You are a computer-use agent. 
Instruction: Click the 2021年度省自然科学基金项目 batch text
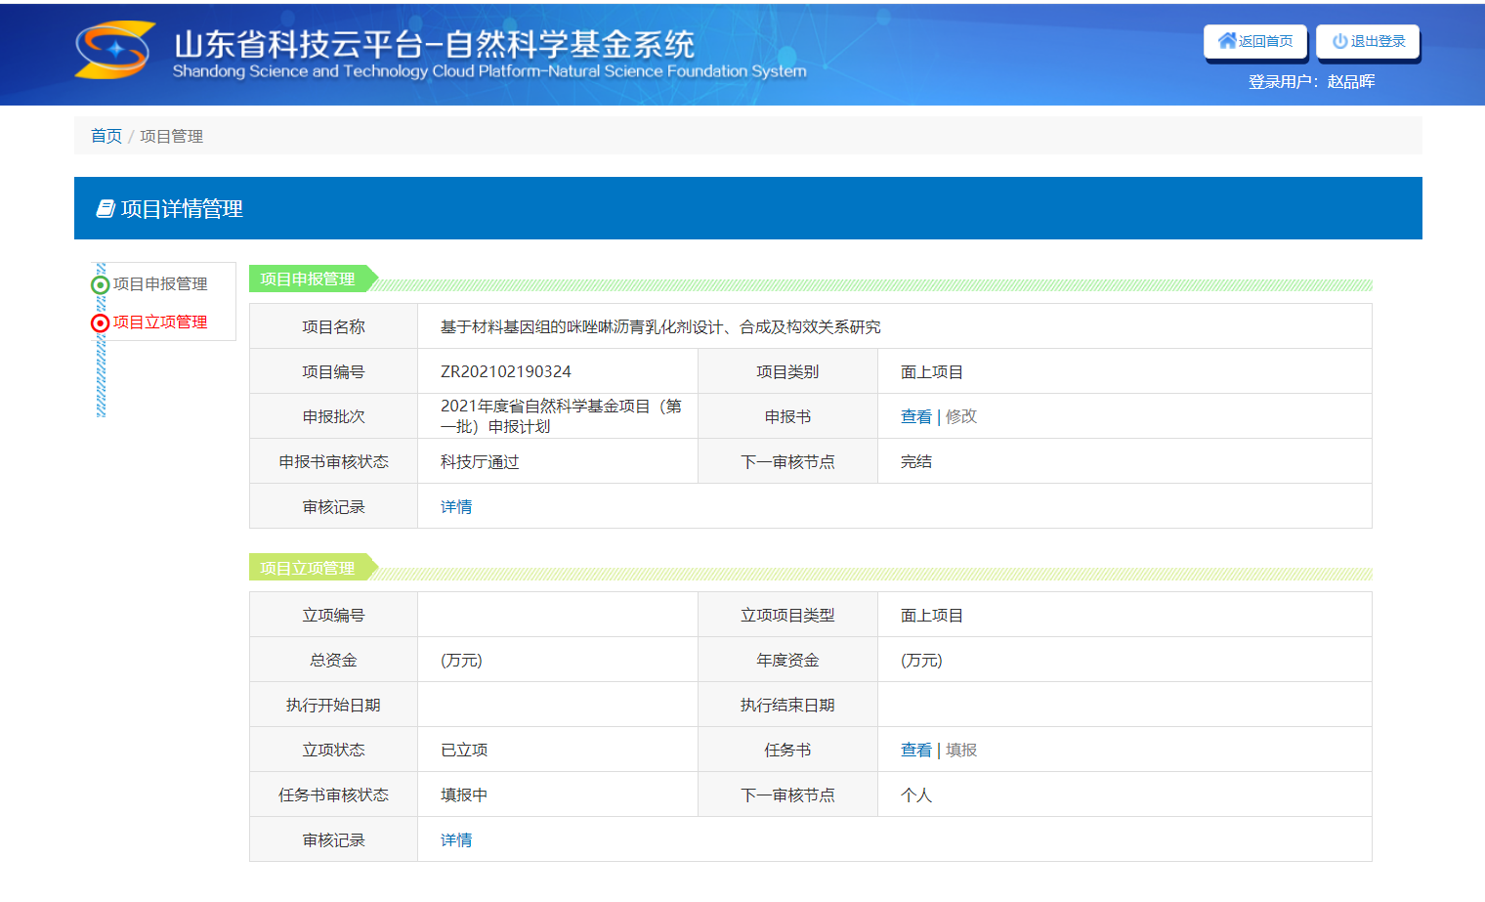click(561, 416)
